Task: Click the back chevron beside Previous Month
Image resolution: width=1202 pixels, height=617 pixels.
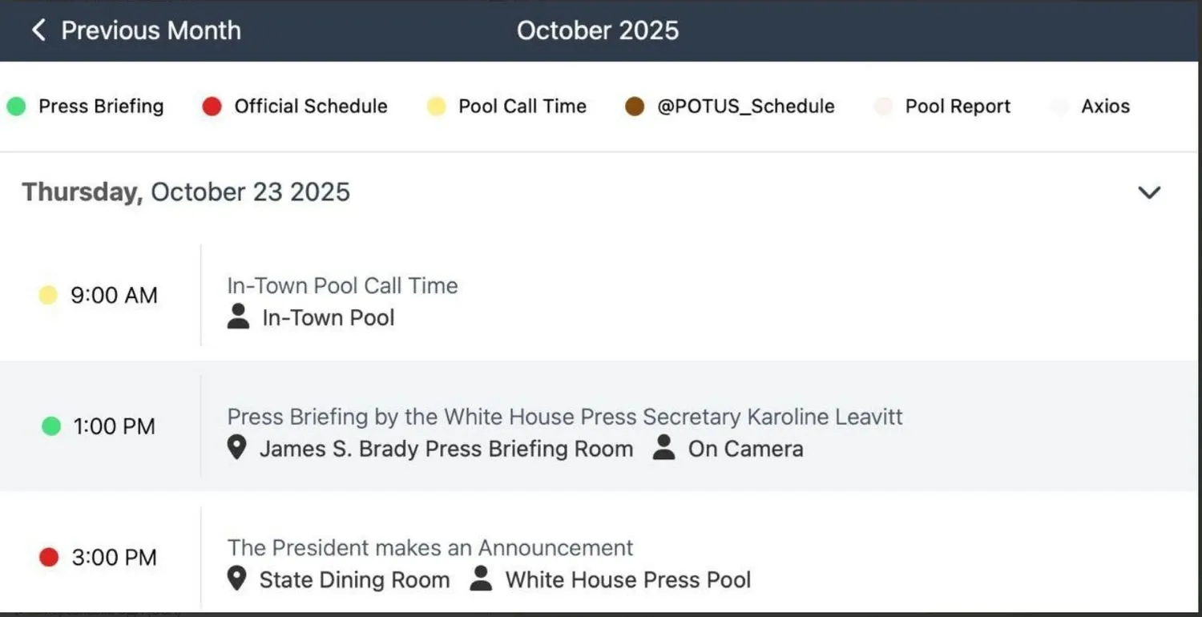Action: (x=38, y=30)
